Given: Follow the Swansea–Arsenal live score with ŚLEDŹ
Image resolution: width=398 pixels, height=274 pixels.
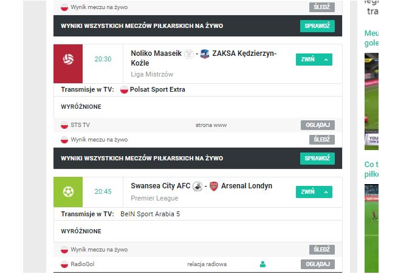Looking at the screenshot, I should click(321, 250).
